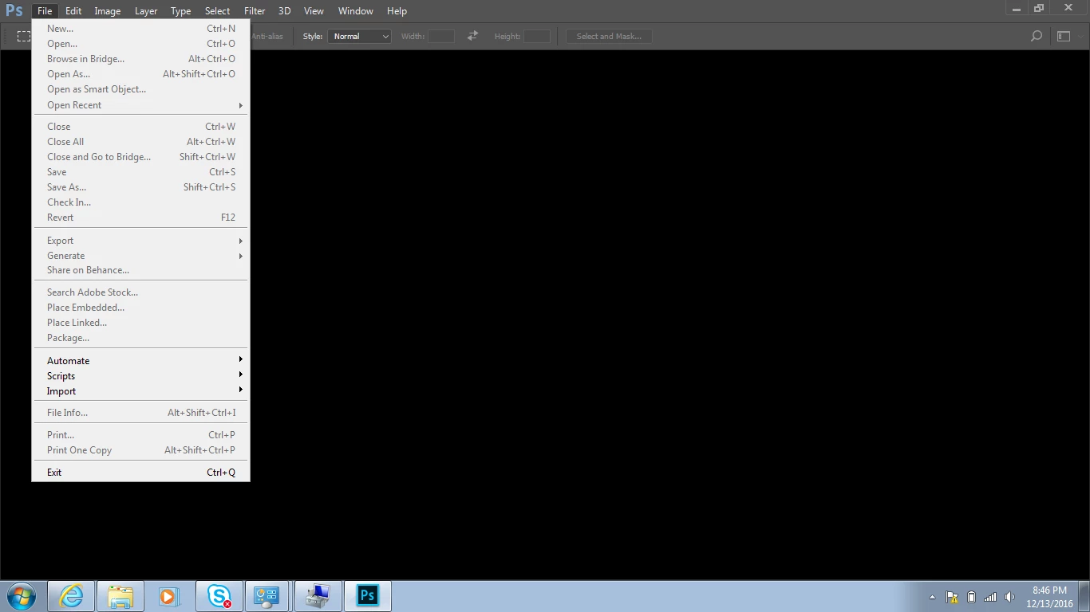Expand the Scripts submenu
Screen dimensions: 1090x612
[x=140, y=376]
